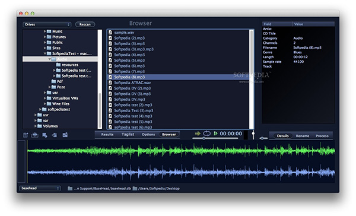Image resolution: width=356 pixels, height=216 pixels.
Task: Select Softpedia (4).mp3 in the list
Action: [179, 55]
